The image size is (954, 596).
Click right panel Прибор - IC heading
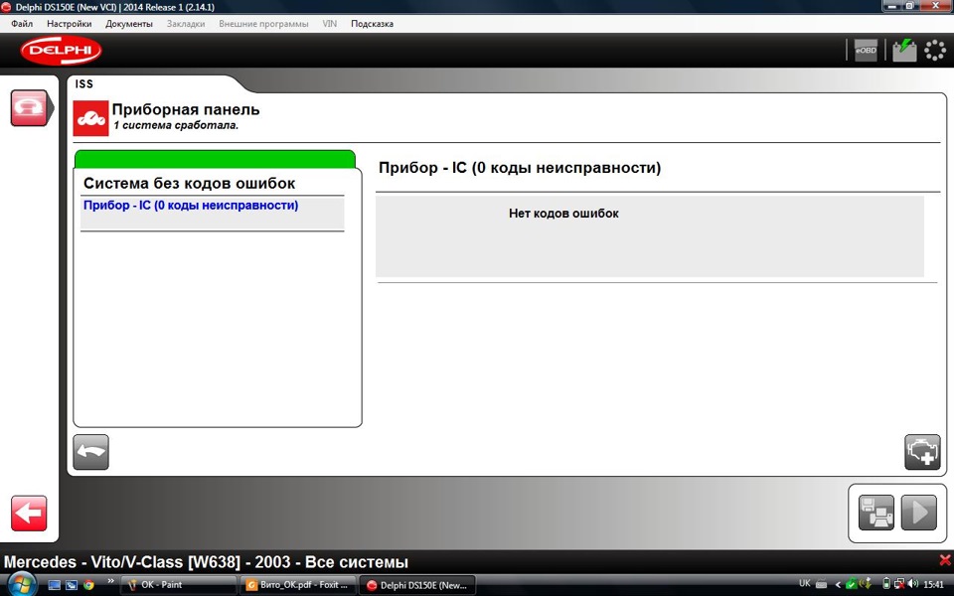click(x=520, y=168)
